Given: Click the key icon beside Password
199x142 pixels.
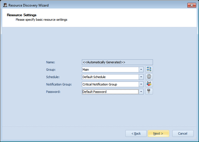Looking at the screenshot, I should tap(149, 91).
